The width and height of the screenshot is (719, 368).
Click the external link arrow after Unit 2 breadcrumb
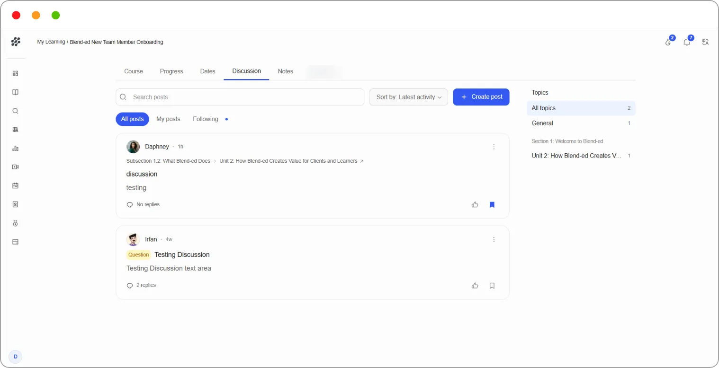click(x=362, y=161)
